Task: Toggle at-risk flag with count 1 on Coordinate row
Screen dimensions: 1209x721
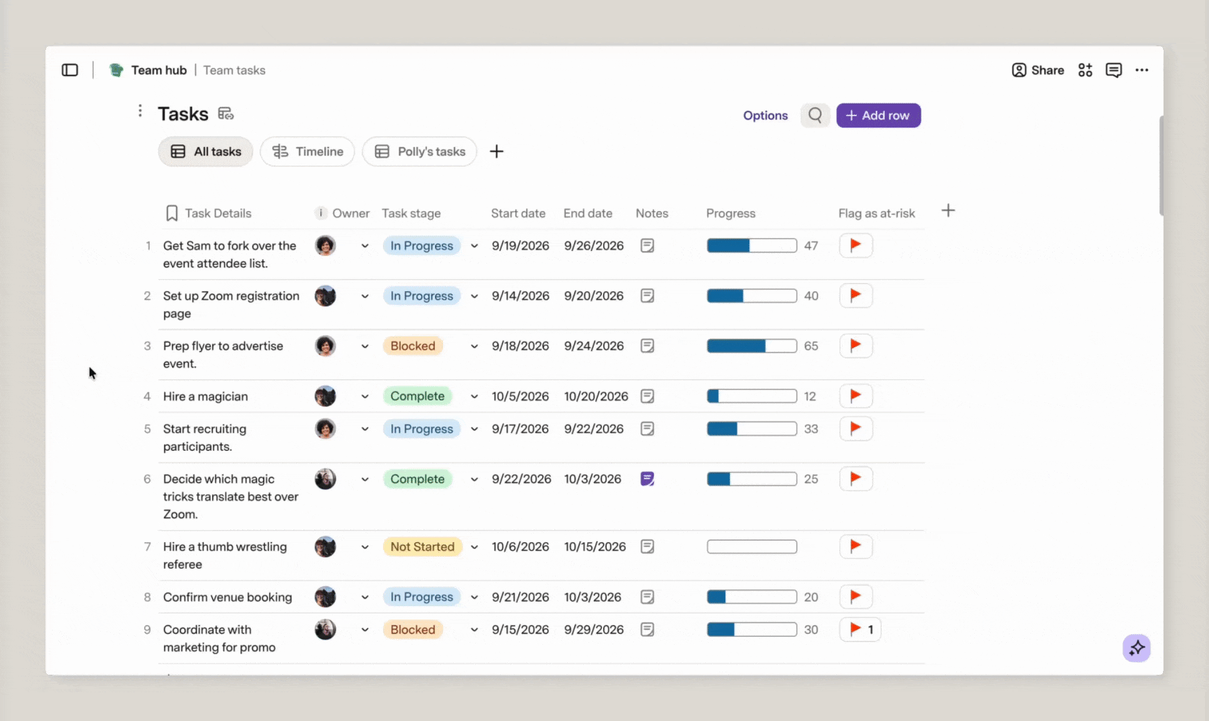Action: coord(860,630)
